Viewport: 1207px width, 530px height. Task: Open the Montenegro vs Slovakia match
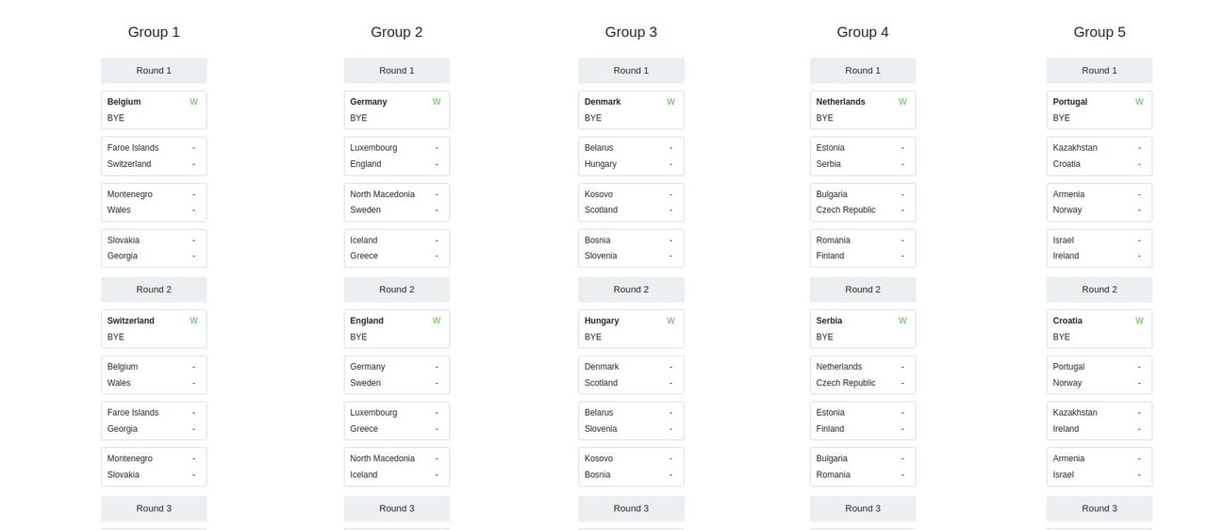(x=154, y=467)
